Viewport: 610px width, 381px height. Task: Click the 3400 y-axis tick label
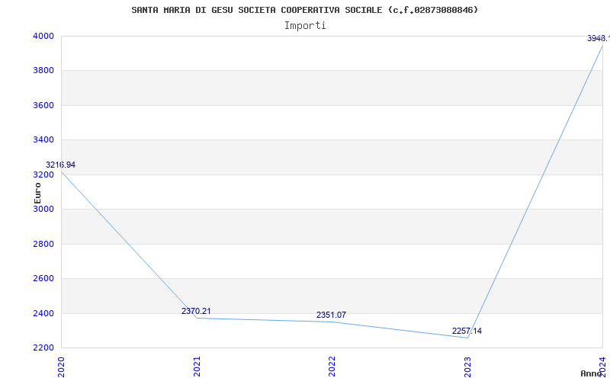[x=43, y=139]
